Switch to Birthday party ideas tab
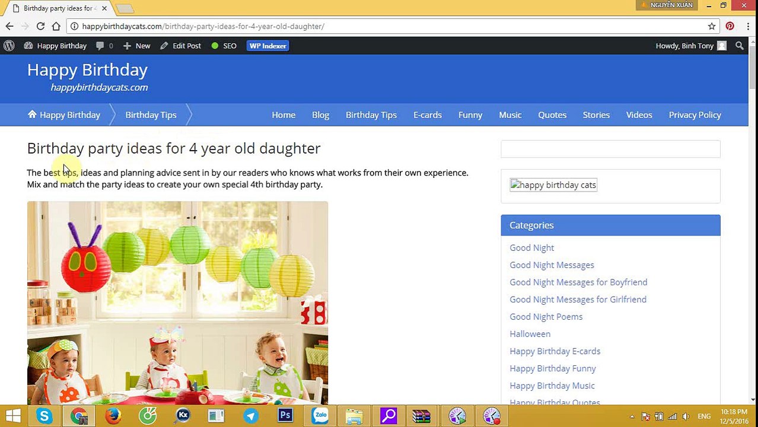Viewport: 758px width, 427px height. click(58, 8)
